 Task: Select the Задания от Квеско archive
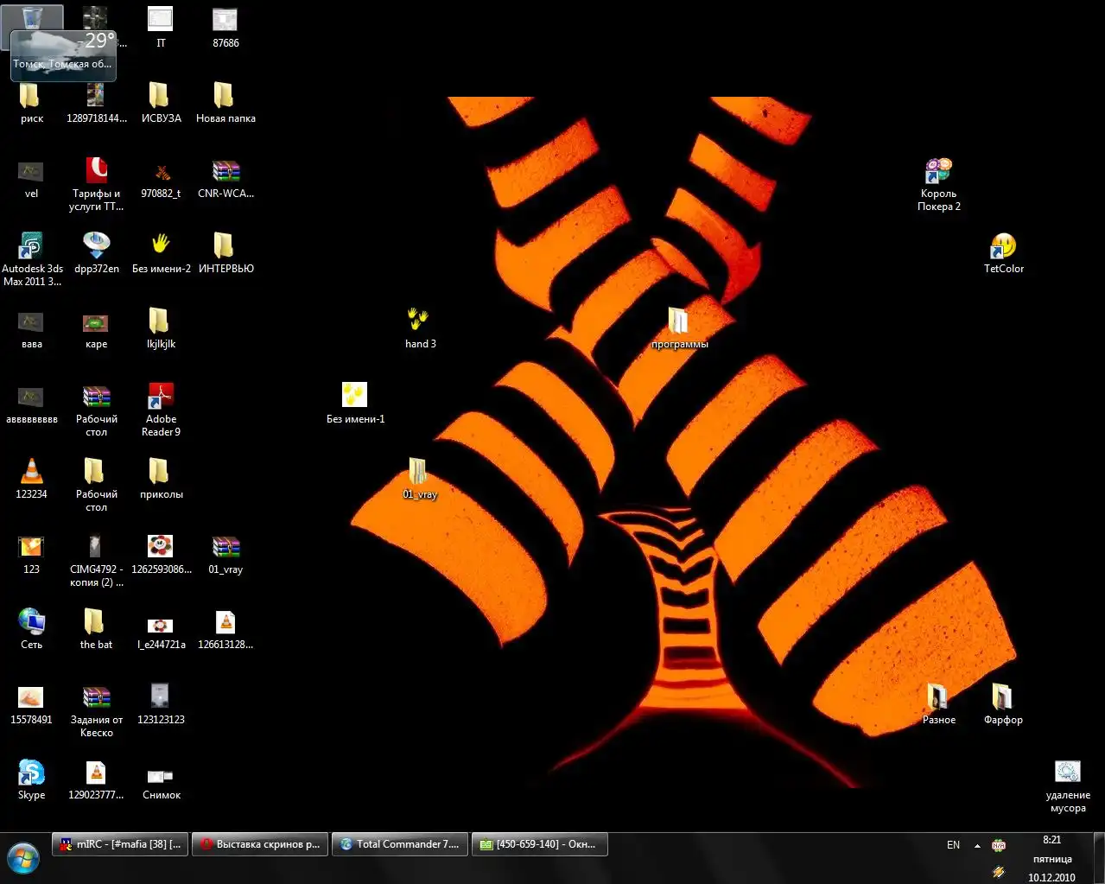(x=96, y=697)
